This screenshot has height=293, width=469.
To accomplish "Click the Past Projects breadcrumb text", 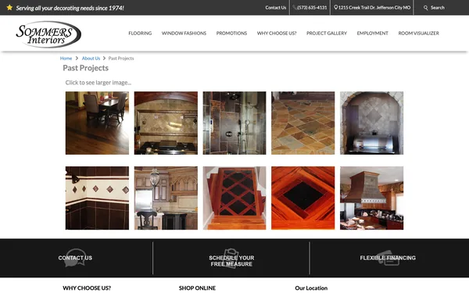I will [121, 59].
